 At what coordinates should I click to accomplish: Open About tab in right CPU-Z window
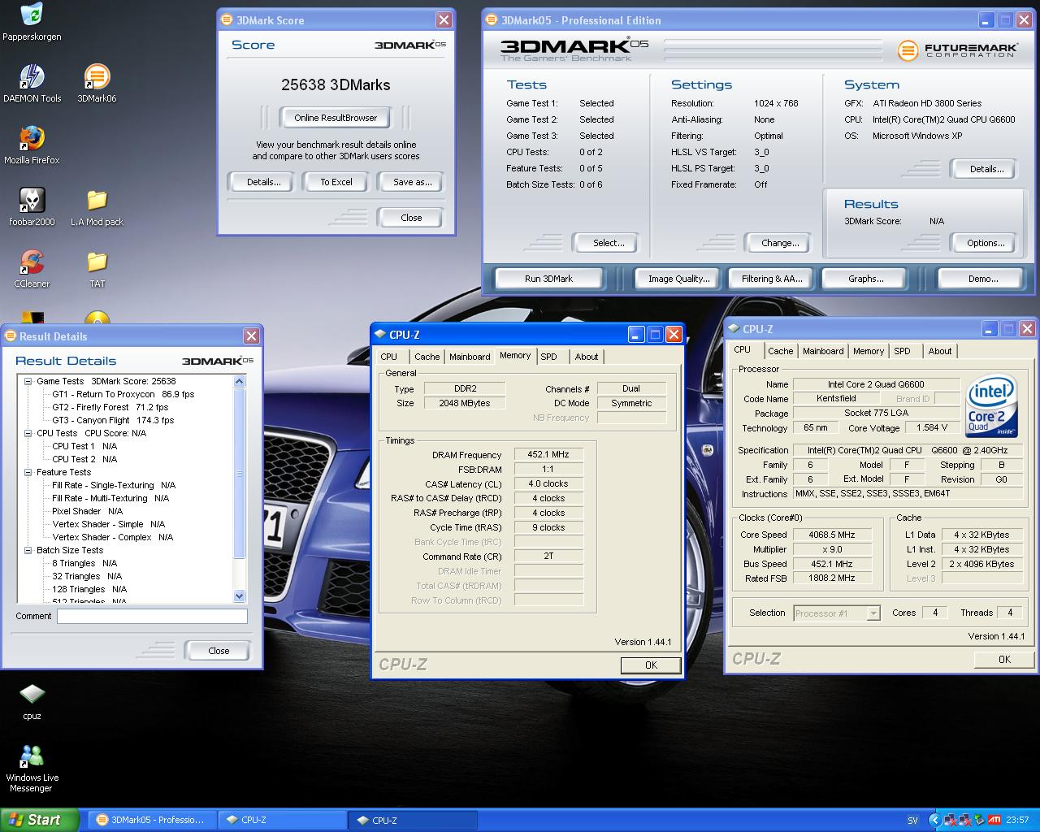click(x=940, y=351)
